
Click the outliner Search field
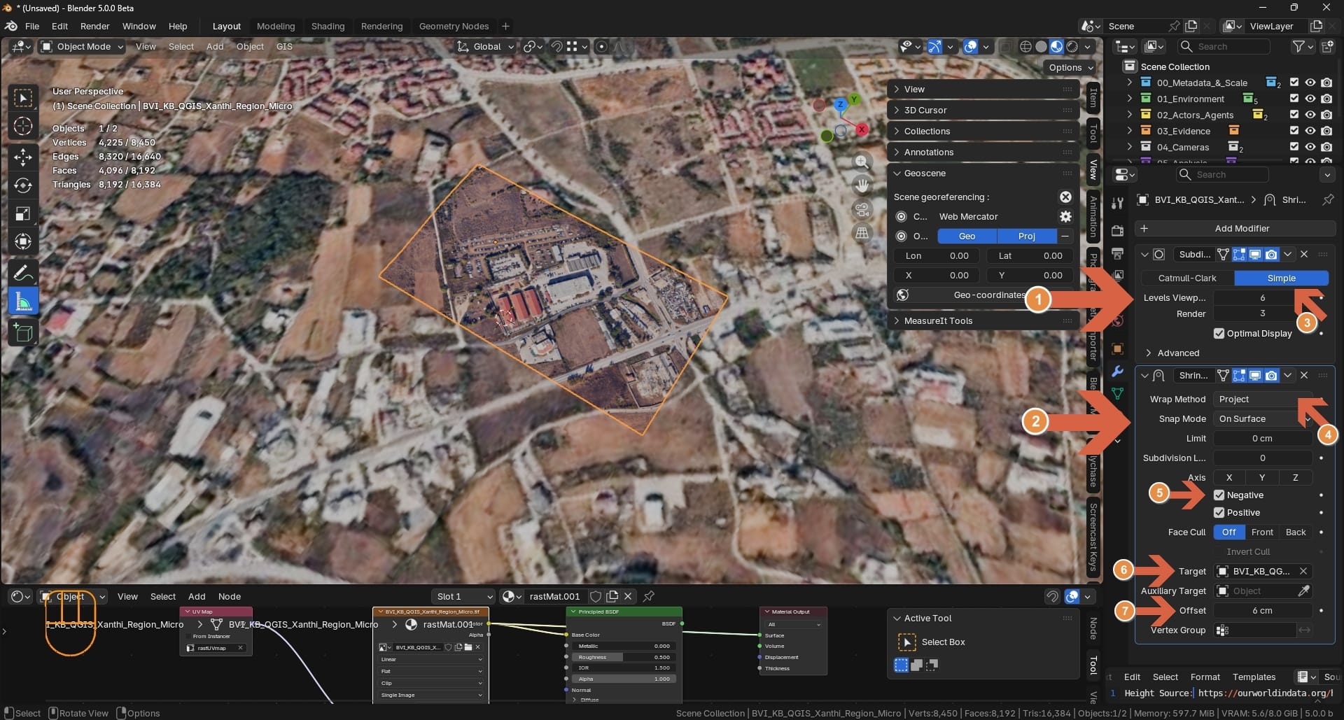(1224, 47)
